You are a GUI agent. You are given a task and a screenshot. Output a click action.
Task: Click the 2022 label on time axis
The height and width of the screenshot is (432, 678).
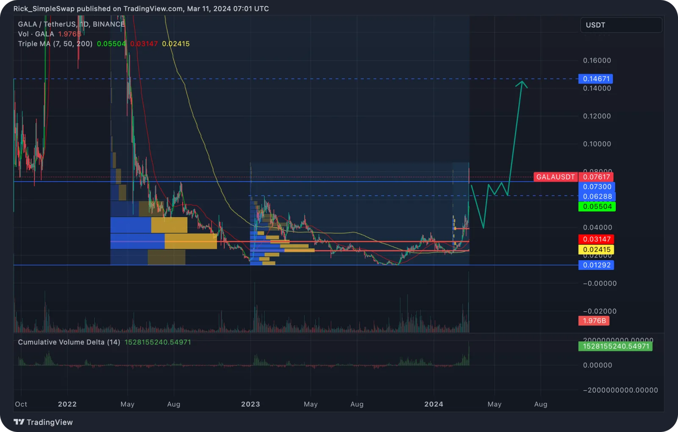[x=67, y=404]
